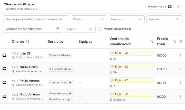Open the three-dot menu for Iván Gil
Screen dimensions: 185x110
point(180,55)
